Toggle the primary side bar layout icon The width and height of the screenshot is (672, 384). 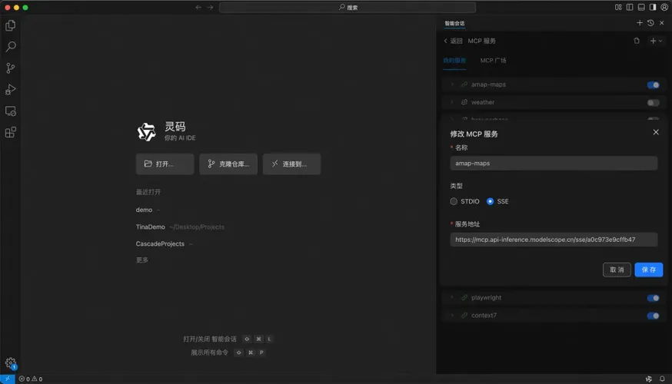pos(630,7)
